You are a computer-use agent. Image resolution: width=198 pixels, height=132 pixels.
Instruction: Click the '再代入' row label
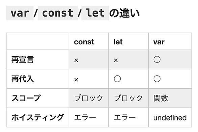23,79
